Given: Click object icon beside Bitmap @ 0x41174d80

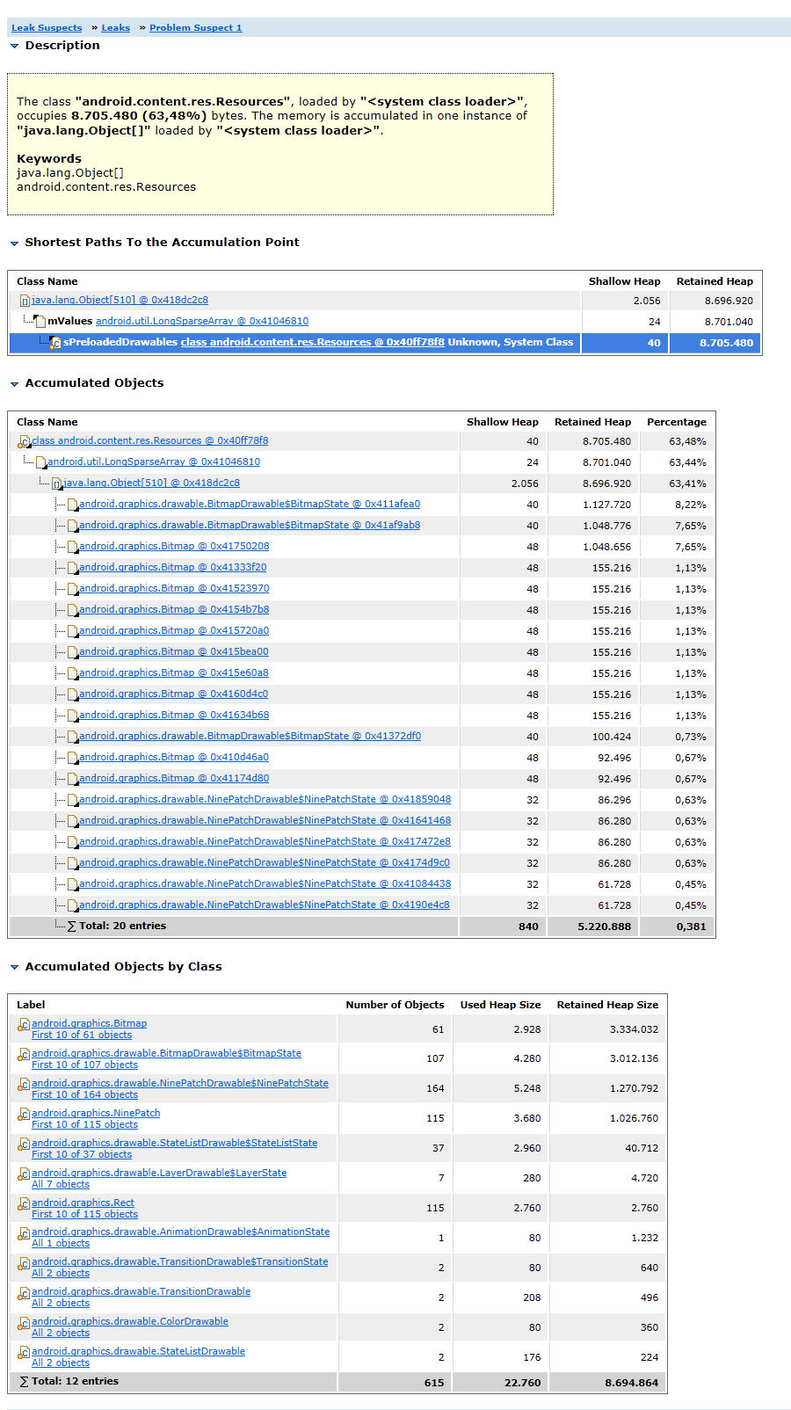Looking at the screenshot, I should [x=72, y=779].
